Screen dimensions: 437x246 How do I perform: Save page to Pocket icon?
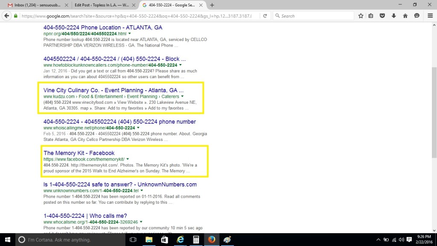coord(382,16)
